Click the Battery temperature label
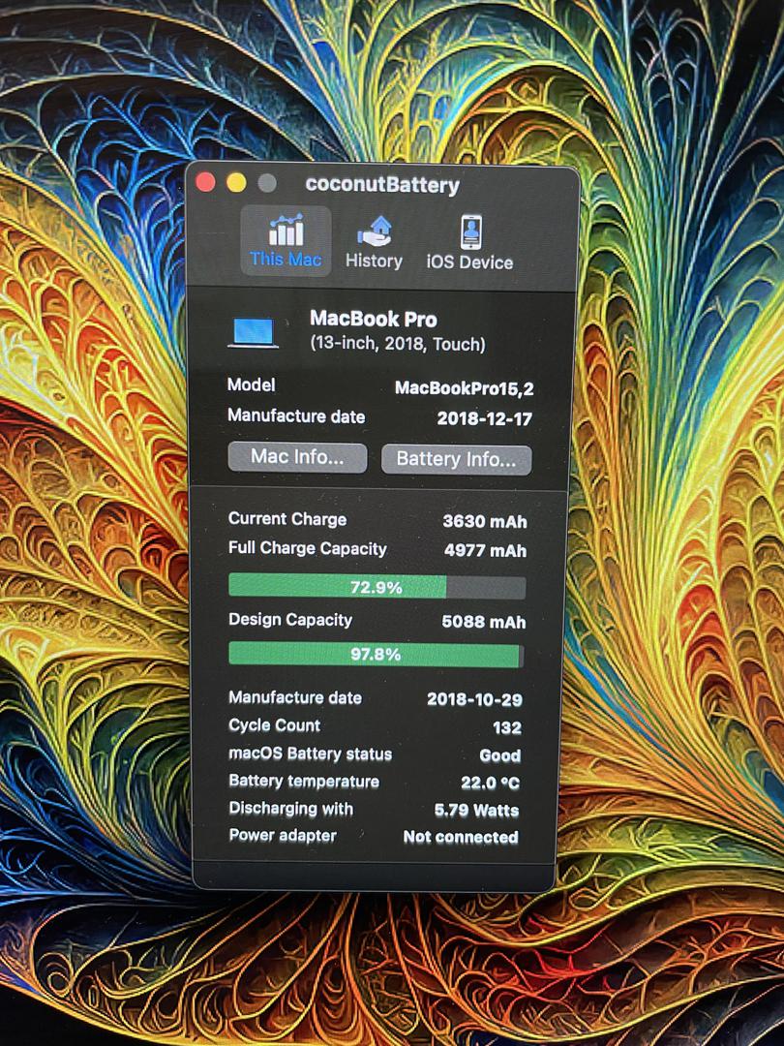Image resolution: width=784 pixels, height=1046 pixels. pyautogui.click(x=304, y=782)
